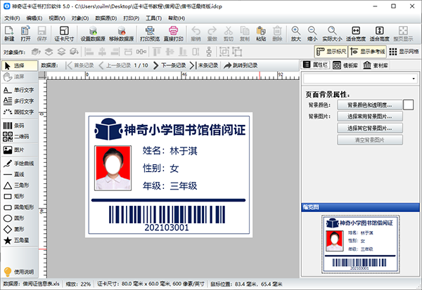The width and height of the screenshot is (422, 290).
Task: Select the 图片 image tool
Action: [19, 150]
